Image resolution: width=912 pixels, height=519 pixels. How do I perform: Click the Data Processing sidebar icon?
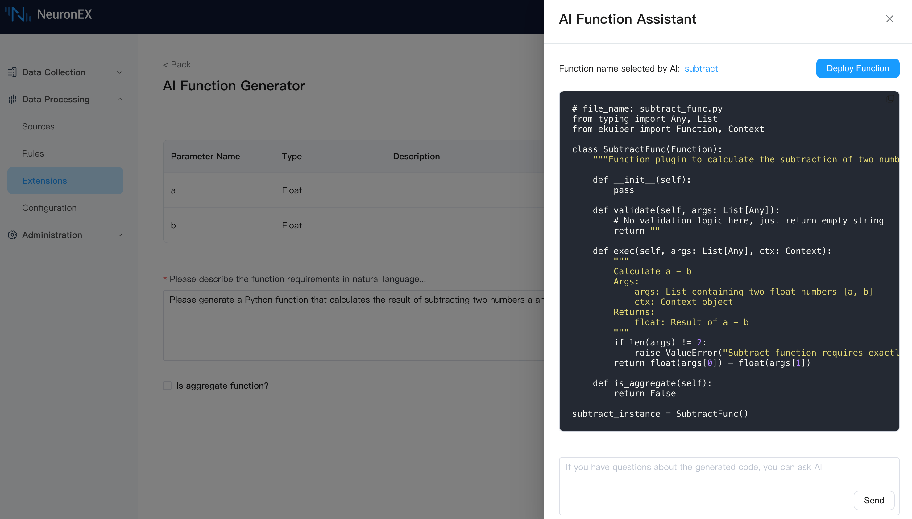12,99
